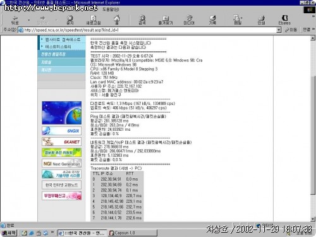Click the earth and space banner image
The image size is (316, 237).
click(x=61, y=112)
